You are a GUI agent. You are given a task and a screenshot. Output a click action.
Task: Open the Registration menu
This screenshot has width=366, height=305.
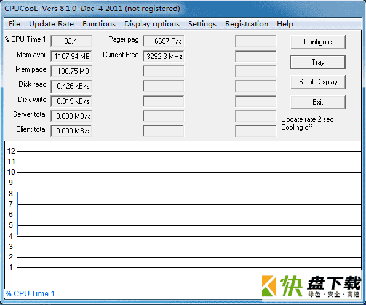pos(247,24)
